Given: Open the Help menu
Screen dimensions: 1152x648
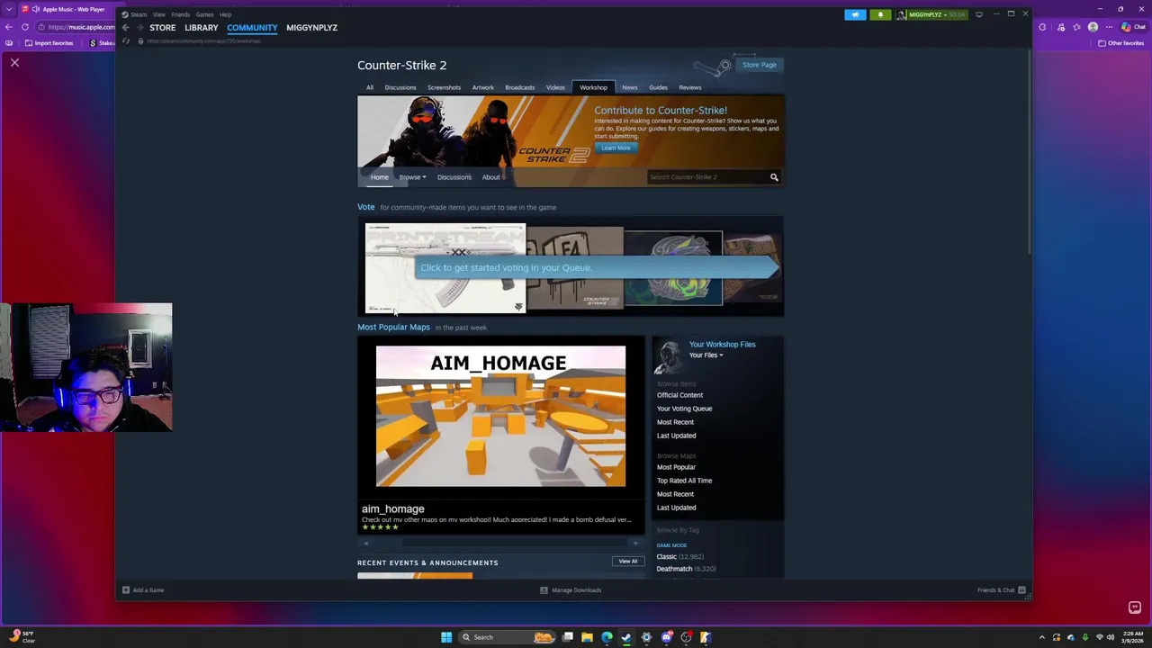Looking at the screenshot, I should (225, 14).
